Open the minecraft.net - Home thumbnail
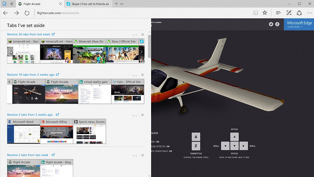This screenshot has width=314, height=177. [57, 51]
